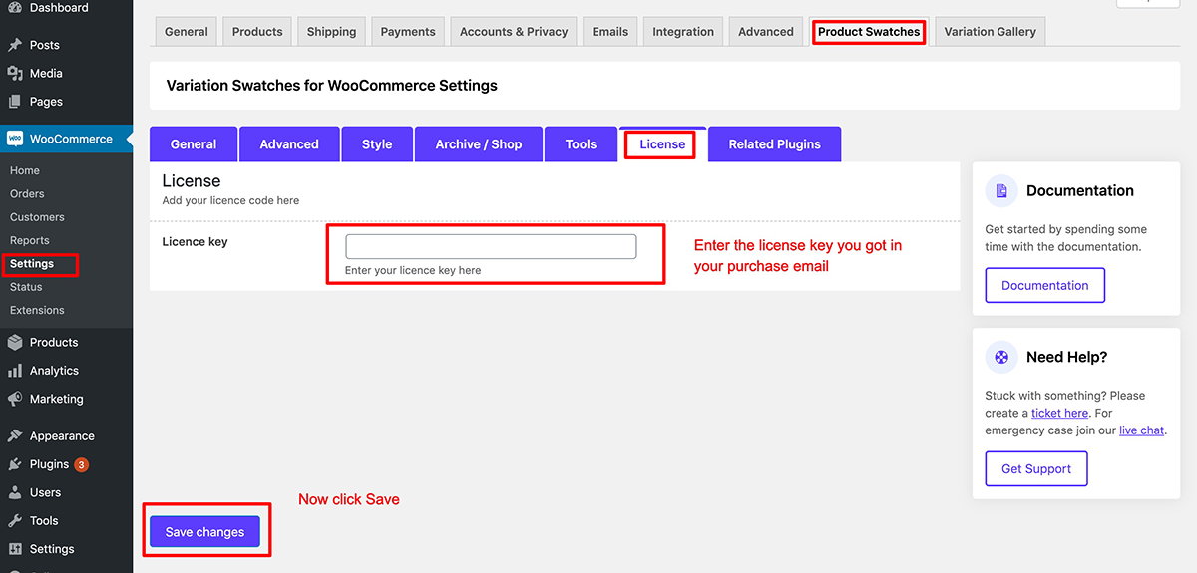Click the Plugins plug icon
The image size is (1197, 573).
[x=15, y=464]
